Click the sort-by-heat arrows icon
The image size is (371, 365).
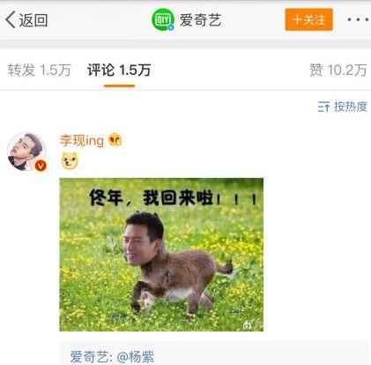click(x=323, y=107)
